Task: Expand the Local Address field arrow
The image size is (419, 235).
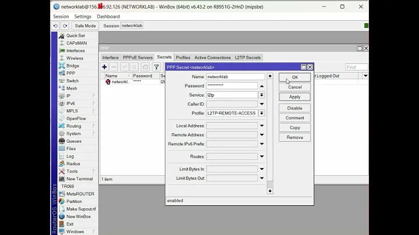Action: (262, 126)
